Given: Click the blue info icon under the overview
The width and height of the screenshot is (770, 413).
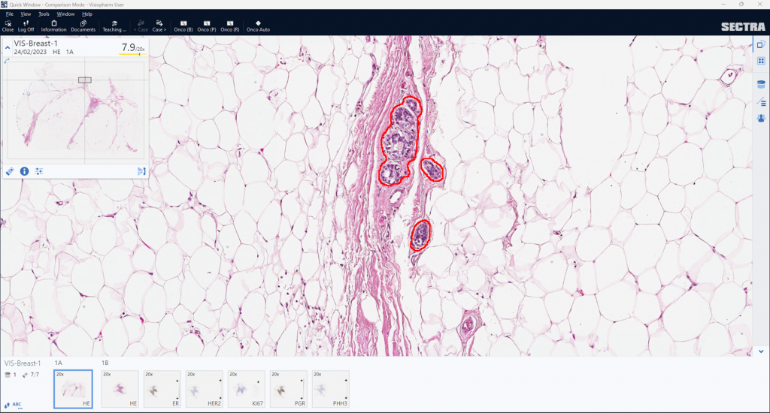Looking at the screenshot, I should (x=24, y=171).
